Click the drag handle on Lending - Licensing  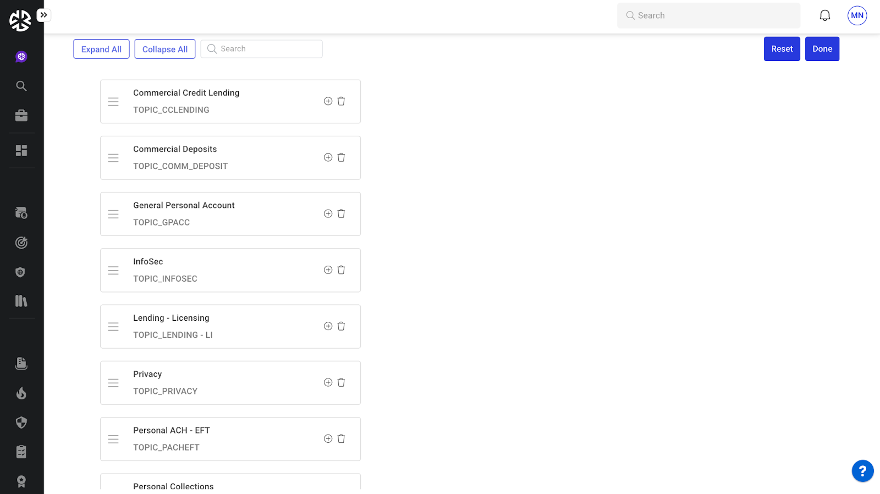113,327
